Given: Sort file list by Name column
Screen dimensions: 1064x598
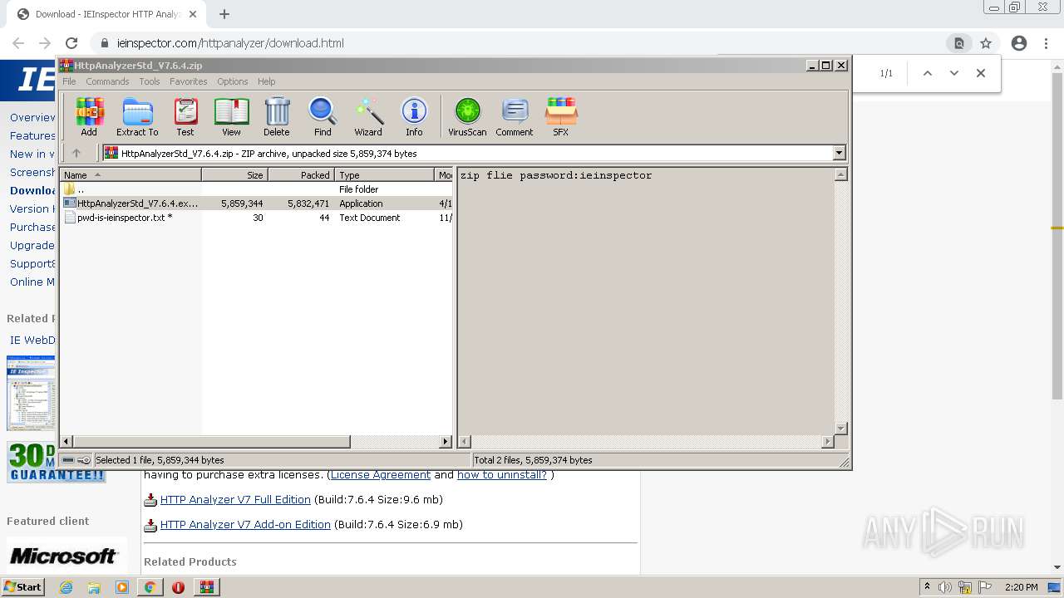Looking at the screenshot, I should coord(131,175).
